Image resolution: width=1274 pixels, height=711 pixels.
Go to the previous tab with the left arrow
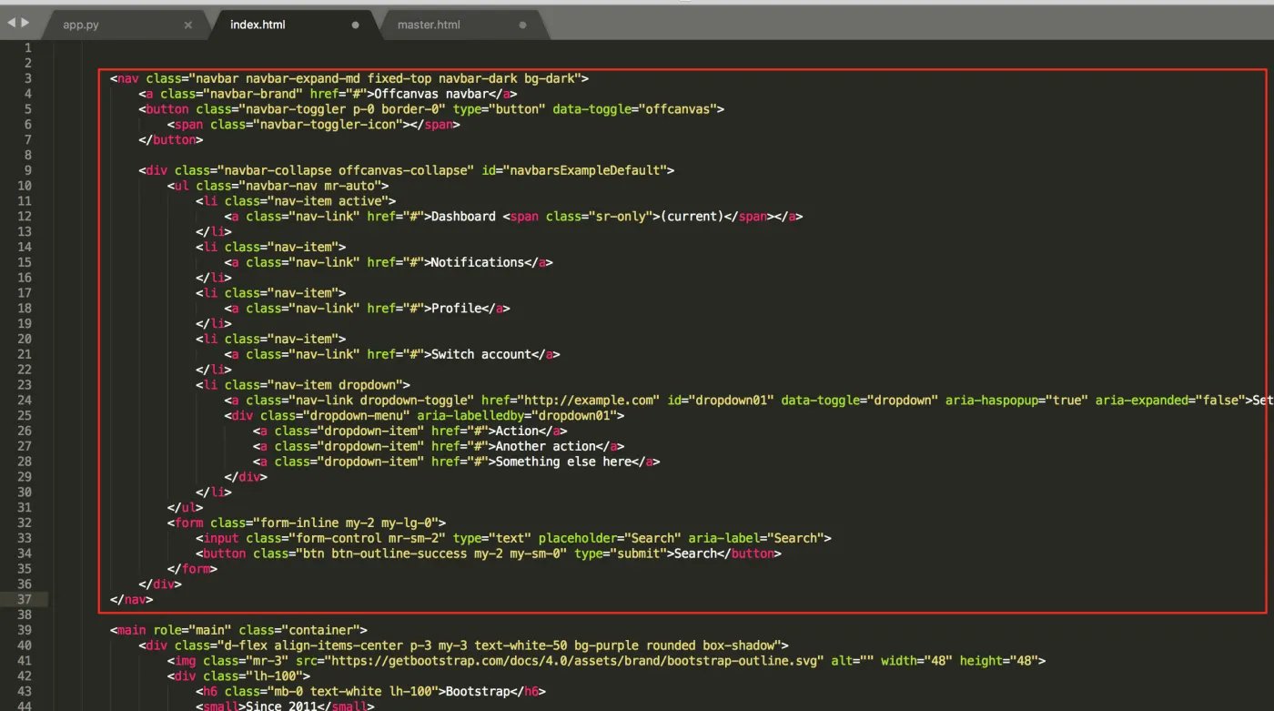click(x=11, y=23)
